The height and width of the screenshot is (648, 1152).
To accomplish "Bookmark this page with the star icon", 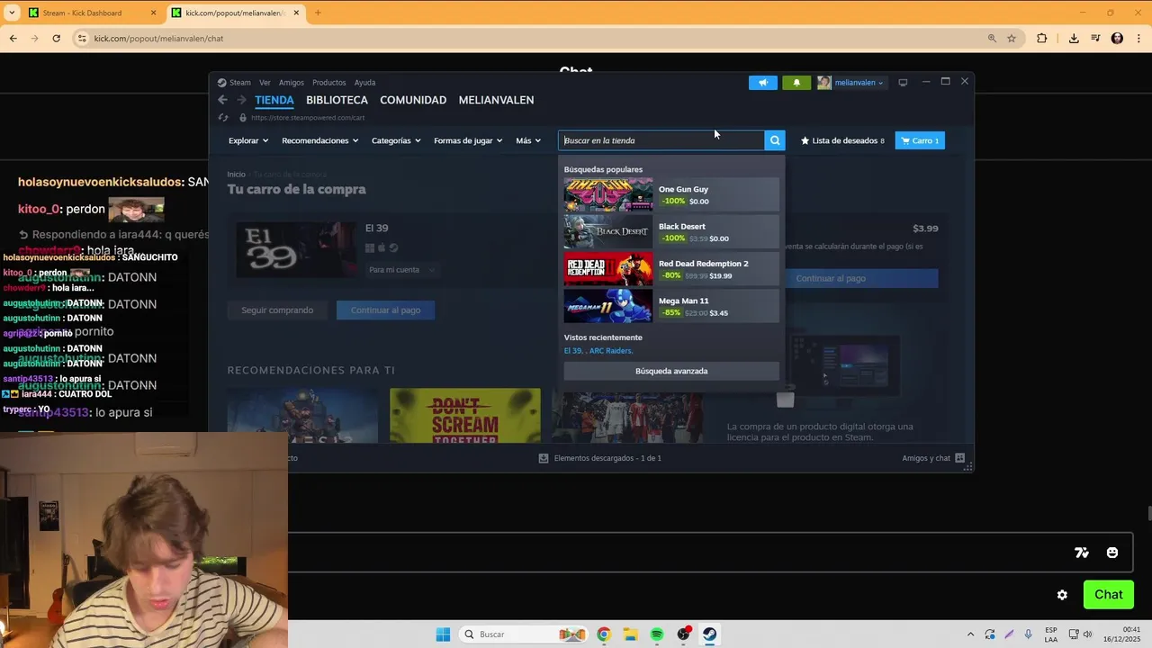I will (x=1012, y=39).
